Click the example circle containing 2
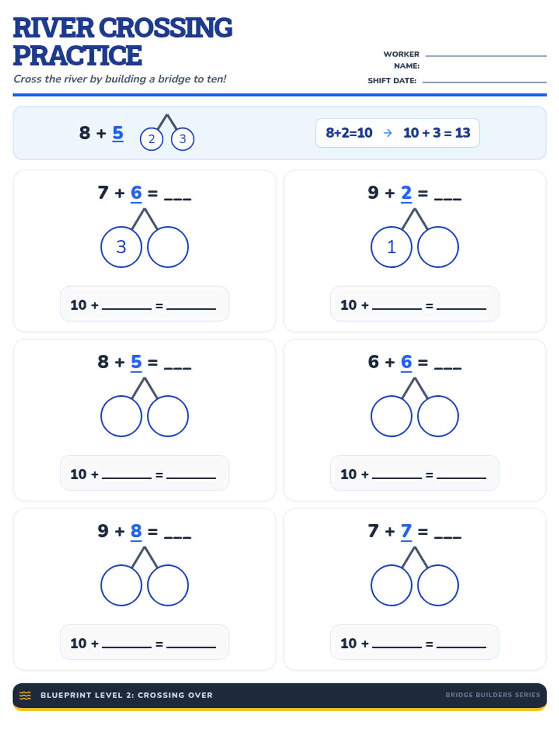The image size is (559, 745). tap(151, 139)
